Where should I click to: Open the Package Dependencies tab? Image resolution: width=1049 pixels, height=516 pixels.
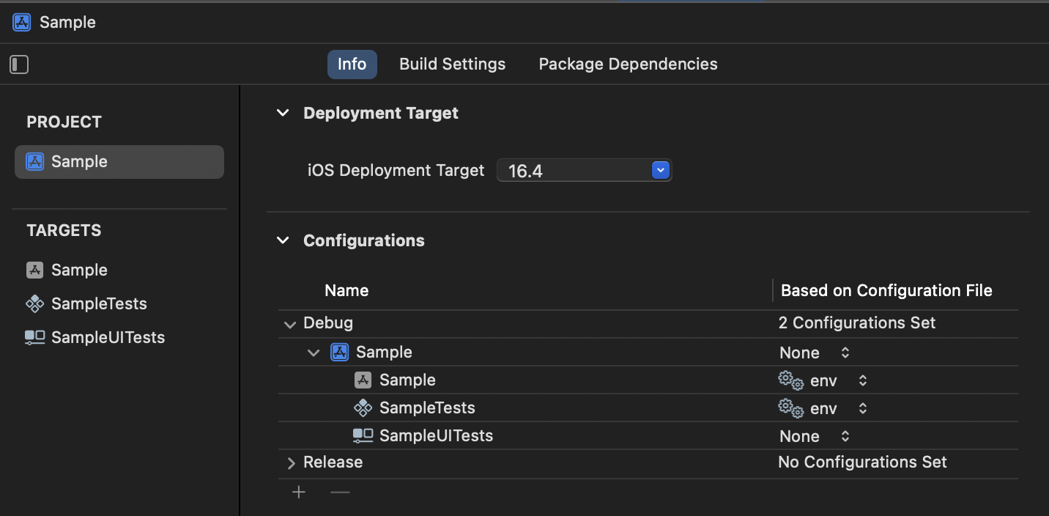point(627,64)
